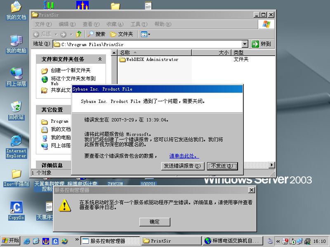Click 网上邻居 link under 其它位置

61,146
